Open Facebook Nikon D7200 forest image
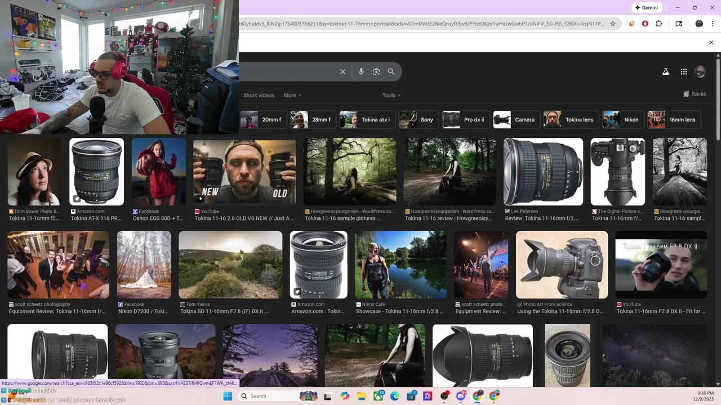Screen dimensions: 721x405 (x=144, y=264)
